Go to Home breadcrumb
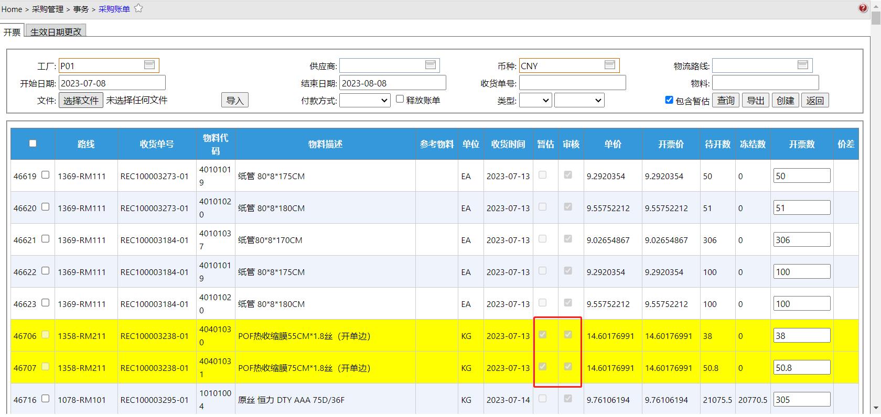Image resolution: width=881 pixels, height=417 pixels. click(x=12, y=9)
